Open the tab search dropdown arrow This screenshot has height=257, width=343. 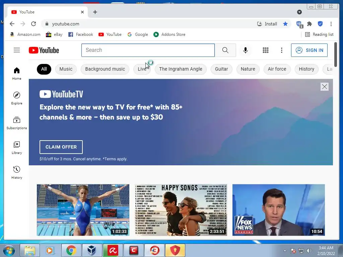[x=299, y=12]
